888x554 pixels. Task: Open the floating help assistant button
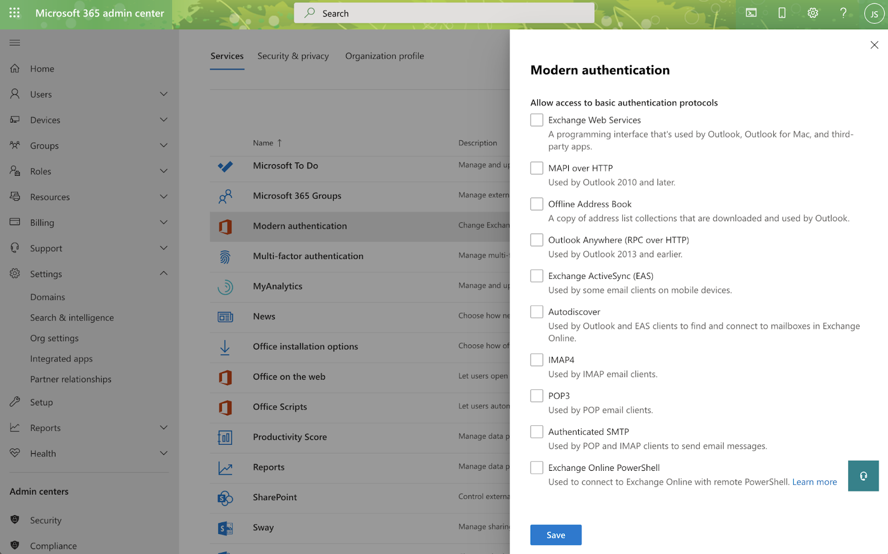click(x=863, y=476)
